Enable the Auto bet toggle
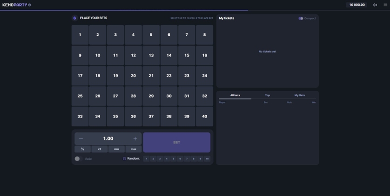This screenshot has width=390, height=196. tap(77, 159)
